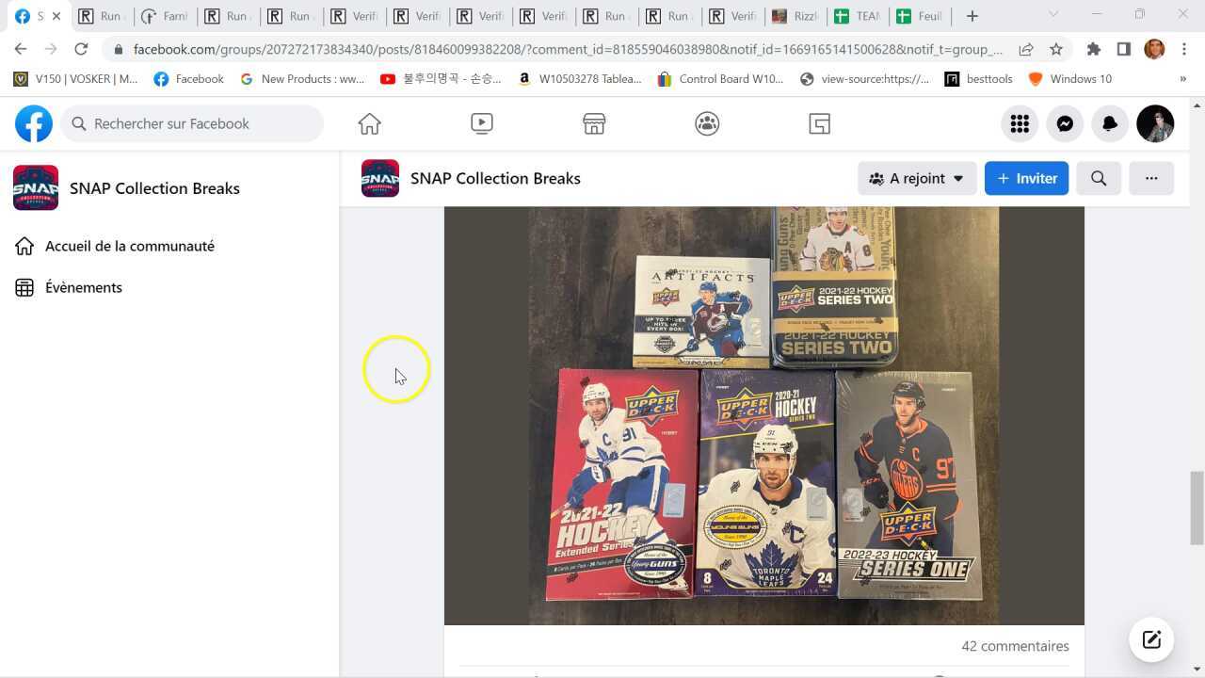1205x678 pixels.
Task: Open SNAP Collection Breaks sidebar title
Action: (154, 188)
